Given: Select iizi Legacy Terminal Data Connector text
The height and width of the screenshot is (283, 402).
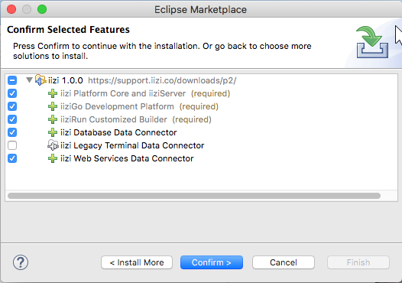Looking at the screenshot, I should (x=132, y=145).
